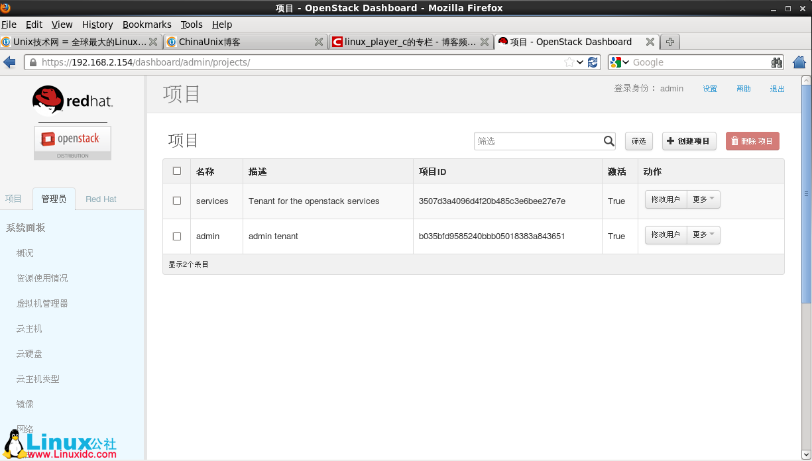
Task: Open the History menu
Action: pyautogui.click(x=97, y=24)
